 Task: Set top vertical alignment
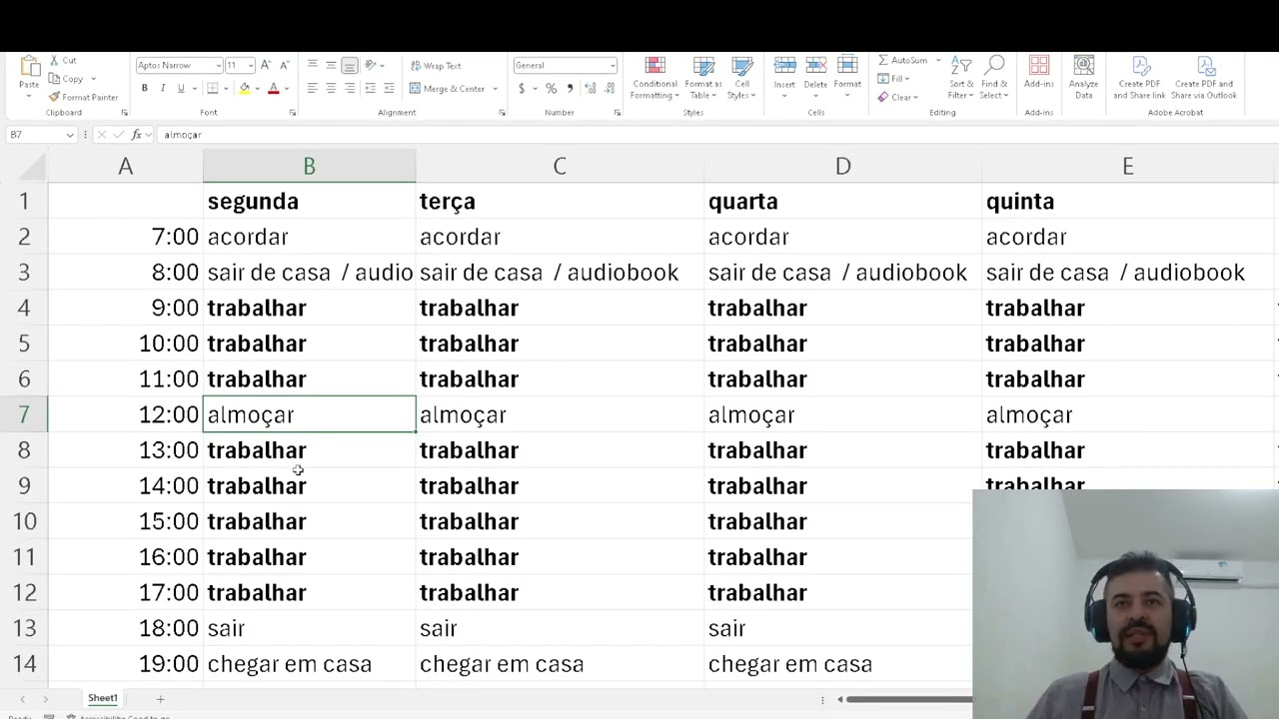[x=313, y=65]
